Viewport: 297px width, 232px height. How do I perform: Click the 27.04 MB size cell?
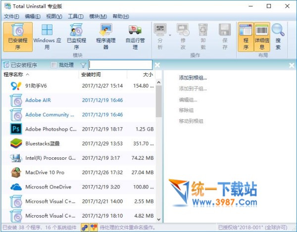143,172
